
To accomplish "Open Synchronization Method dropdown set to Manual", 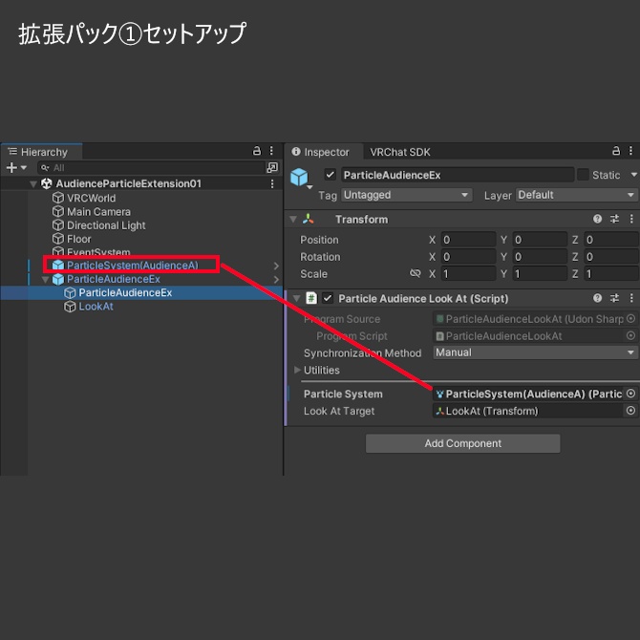I will [x=535, y=352].
